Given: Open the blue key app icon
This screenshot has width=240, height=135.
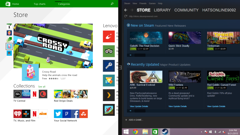Looking at the screenshot, I should click(109, 66).
